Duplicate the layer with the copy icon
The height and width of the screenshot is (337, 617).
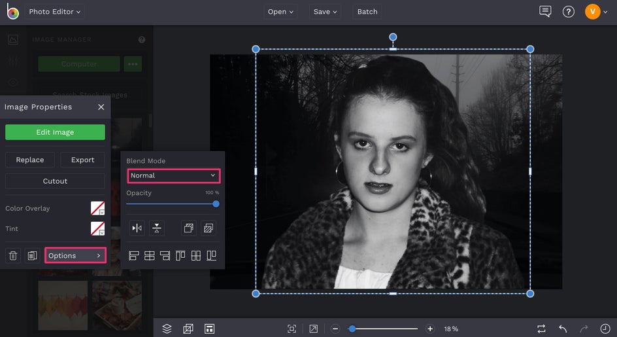tap(31, 256)
